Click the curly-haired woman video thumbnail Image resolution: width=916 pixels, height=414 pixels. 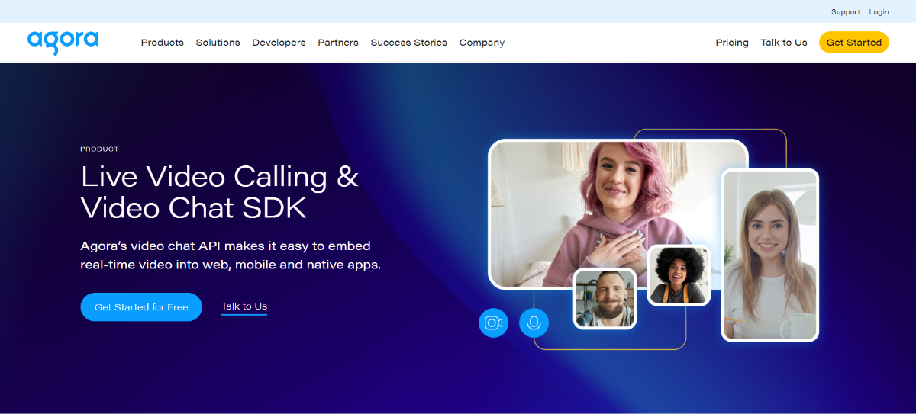[679, 275]
